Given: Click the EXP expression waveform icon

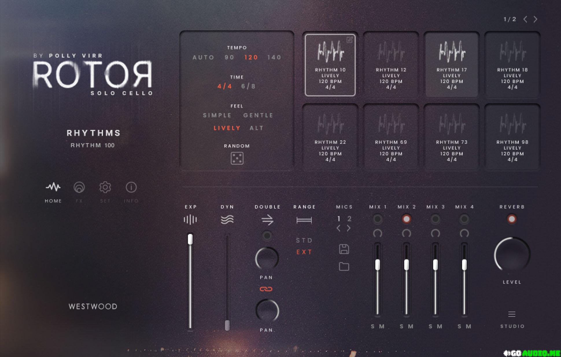Looking at the screenshot, I should click(190, 220).
